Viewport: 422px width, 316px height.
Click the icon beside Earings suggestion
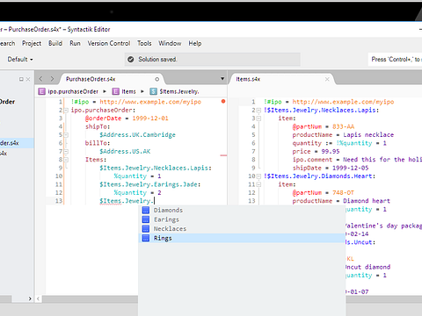tap(146, 219)
